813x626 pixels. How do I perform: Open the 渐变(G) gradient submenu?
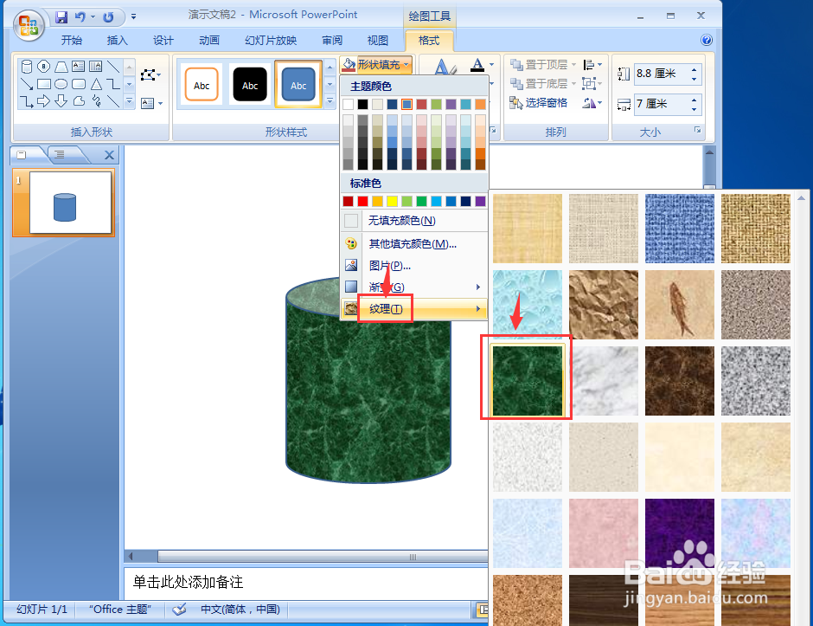(x=413, y=287)
